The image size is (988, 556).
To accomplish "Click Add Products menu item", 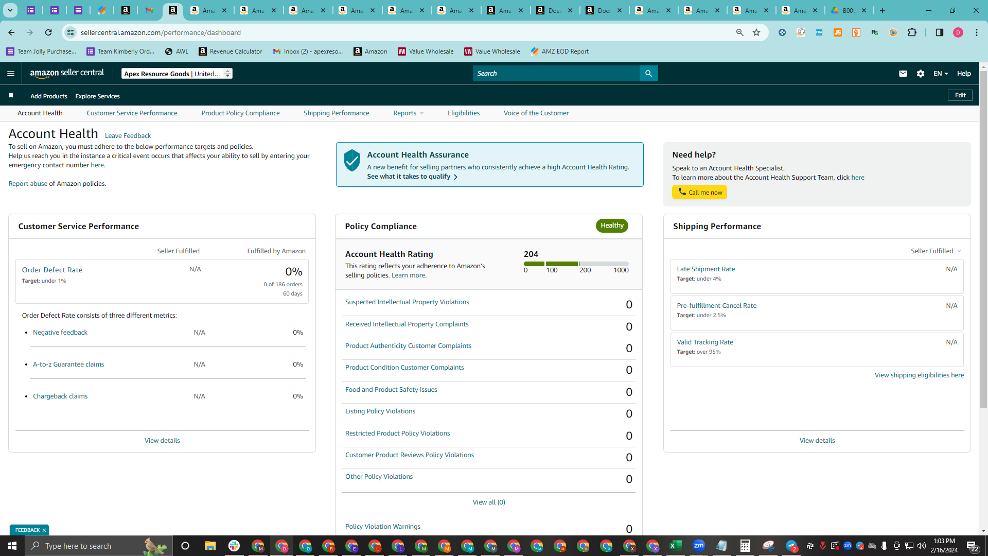I will coord(49,96).
